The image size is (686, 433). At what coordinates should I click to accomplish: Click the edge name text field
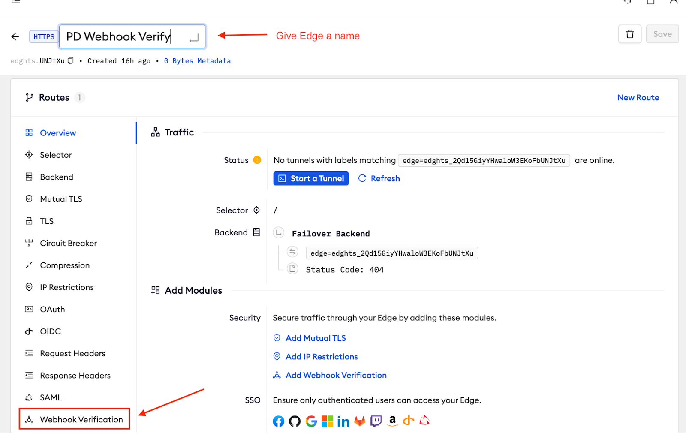pos(124,37)
